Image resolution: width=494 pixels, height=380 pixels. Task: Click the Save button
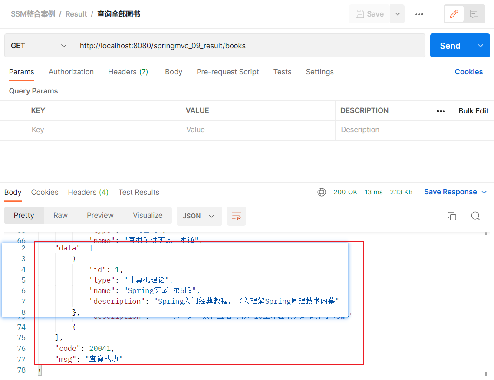pyautogui.click(x=369, y=14)
